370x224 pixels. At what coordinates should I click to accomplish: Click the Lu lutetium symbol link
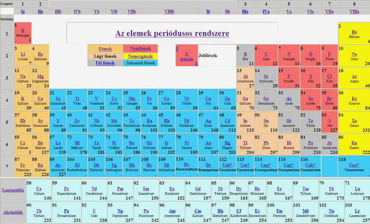(357, 188)
